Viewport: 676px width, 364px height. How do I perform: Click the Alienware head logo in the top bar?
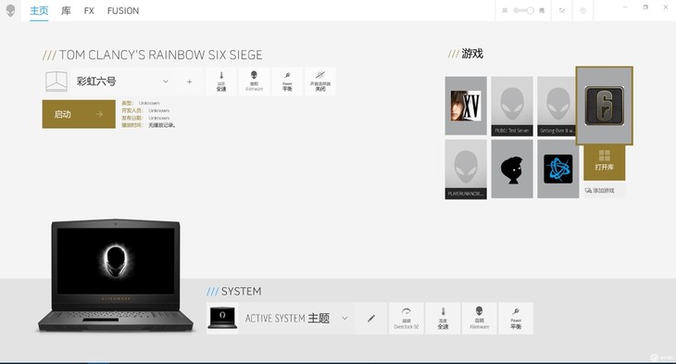click(x=10, y=10)
